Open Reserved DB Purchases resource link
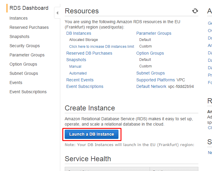This screenshot has width=212, height=171. [89, 53]
